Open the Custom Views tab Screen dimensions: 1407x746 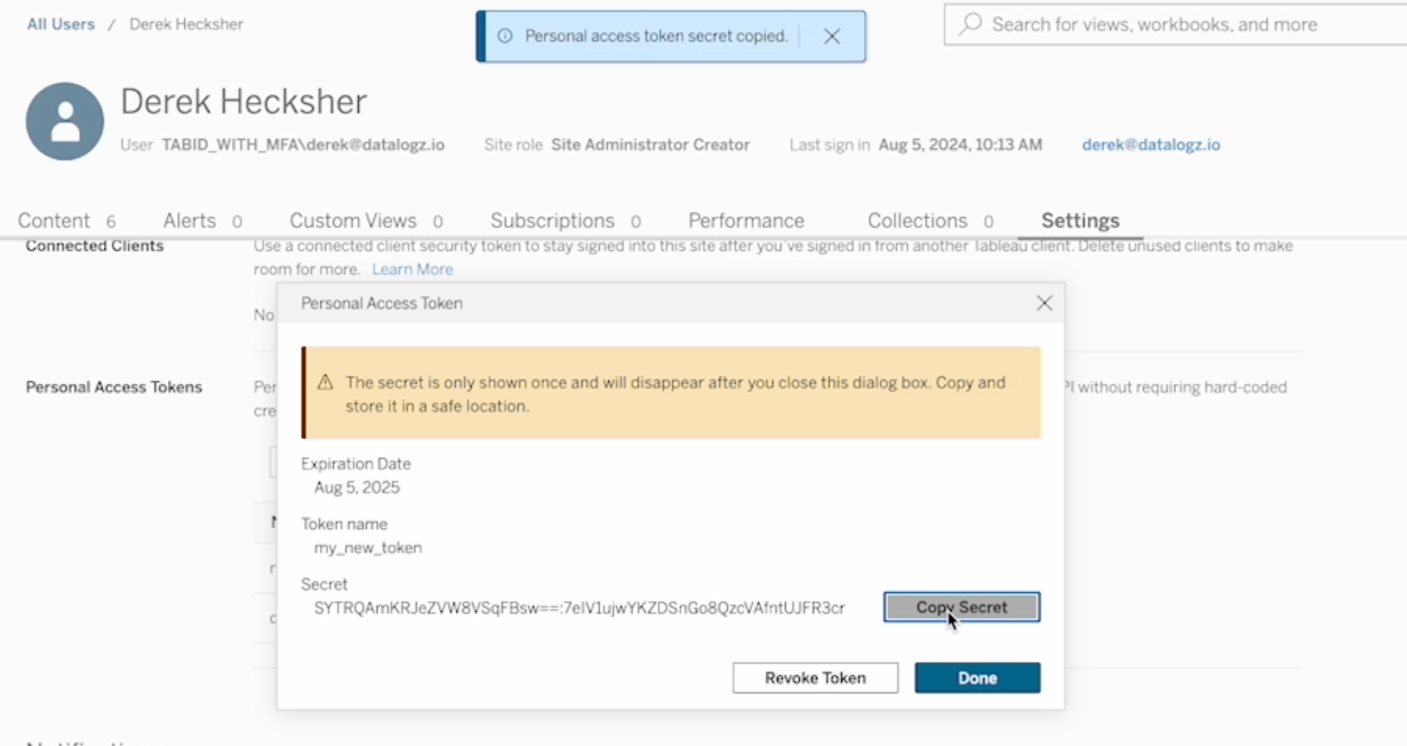pos(353,221)
